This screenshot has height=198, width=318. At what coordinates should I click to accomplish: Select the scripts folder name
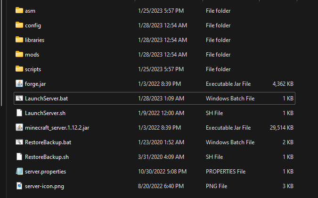click(33, 69)
